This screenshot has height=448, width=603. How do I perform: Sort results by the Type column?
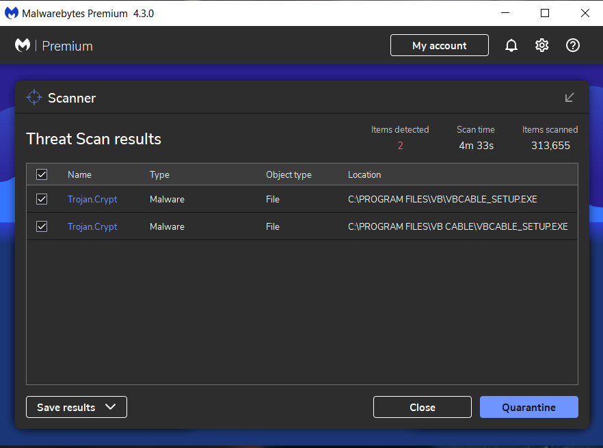pos(159,175)
